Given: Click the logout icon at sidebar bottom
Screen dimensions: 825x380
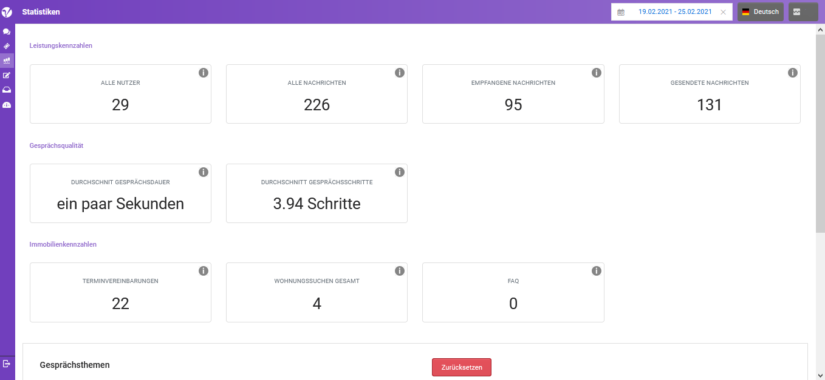Looking at the screenshot, I should (7, 364).
